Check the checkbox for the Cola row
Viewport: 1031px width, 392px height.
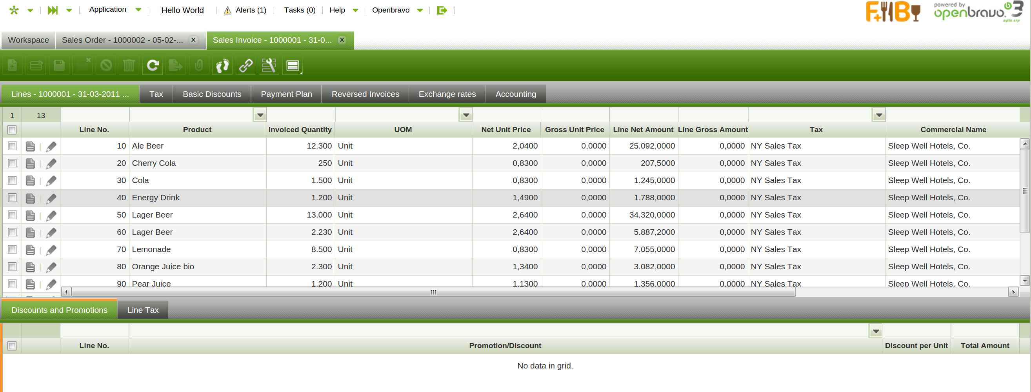click(12, 180)
